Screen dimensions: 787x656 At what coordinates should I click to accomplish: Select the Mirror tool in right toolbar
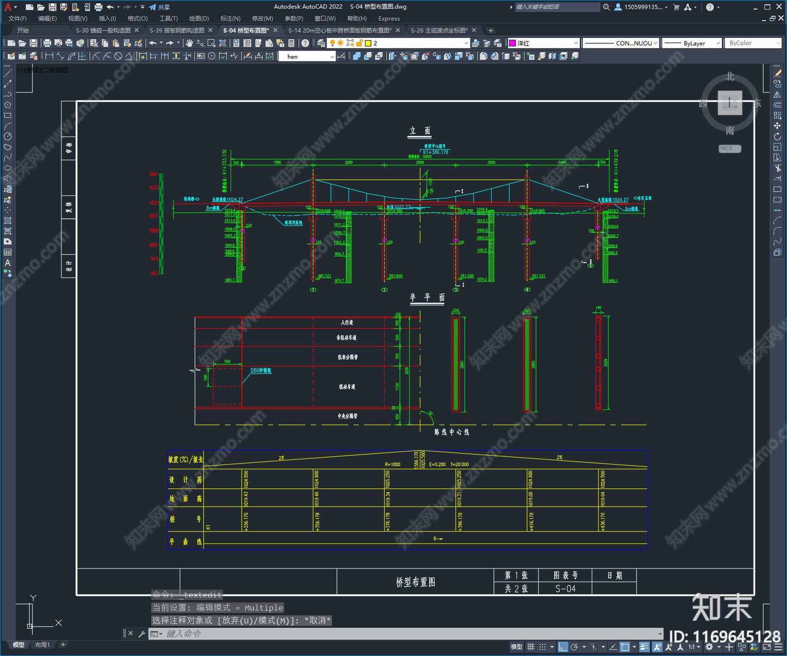tap(778, 94)
